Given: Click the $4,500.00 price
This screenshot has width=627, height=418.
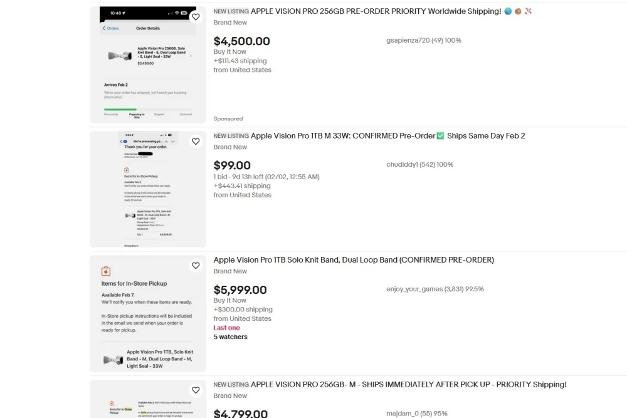Looking at the screenshot, I should (241, 41).
